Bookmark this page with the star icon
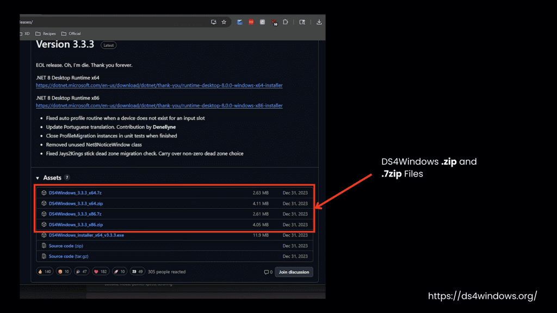Screen dimensions: 557x313 (x=224, y=22)
